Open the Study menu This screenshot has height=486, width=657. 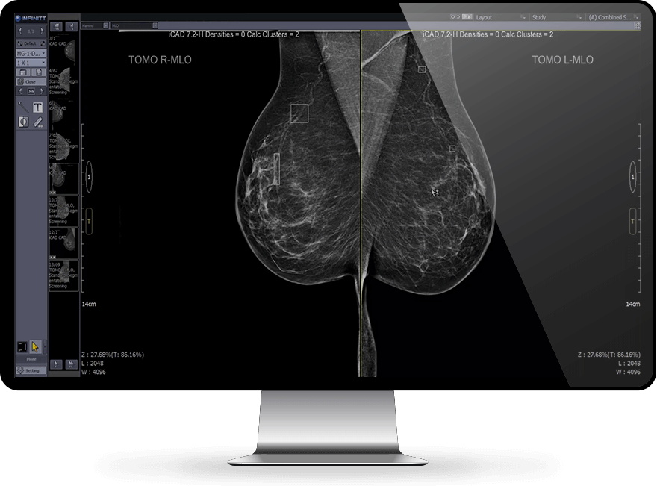pos(539,17)
